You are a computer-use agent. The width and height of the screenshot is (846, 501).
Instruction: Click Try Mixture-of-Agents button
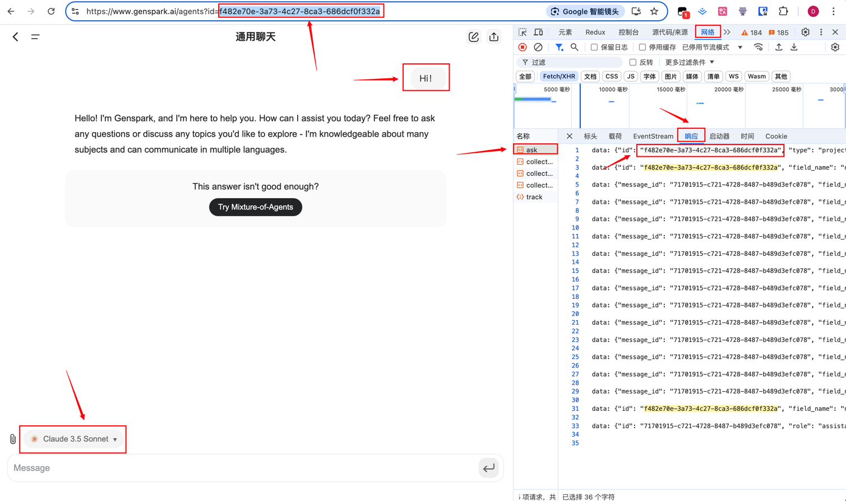tap(256, 207)
